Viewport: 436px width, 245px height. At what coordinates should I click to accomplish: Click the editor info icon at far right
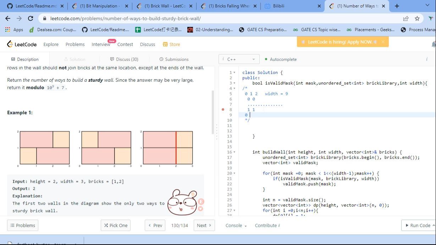[426, 59]
